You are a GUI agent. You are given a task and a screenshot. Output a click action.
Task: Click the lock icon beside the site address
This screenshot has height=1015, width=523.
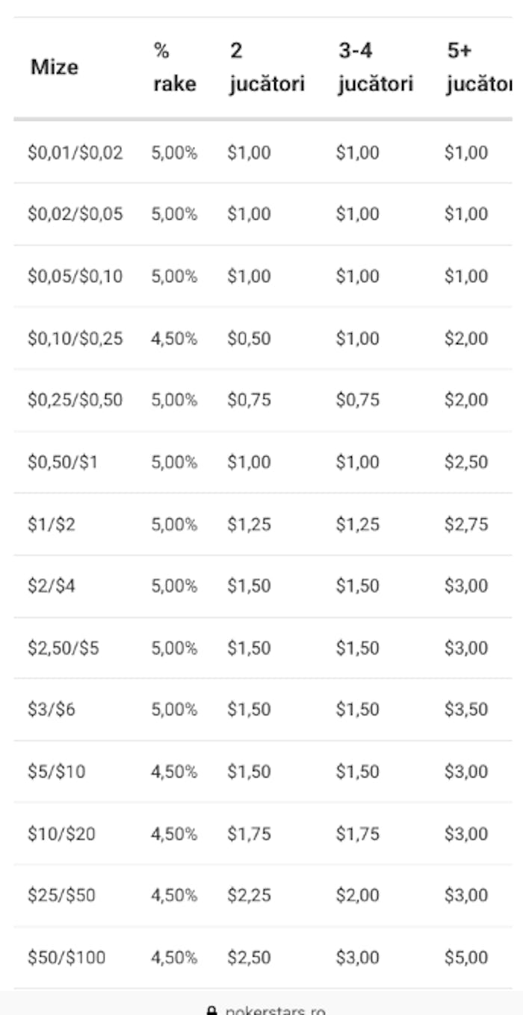coord(212,1011)
